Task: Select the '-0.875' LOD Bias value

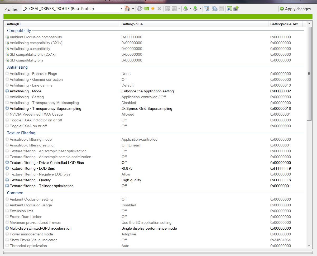Action: (x=127, y=168)
